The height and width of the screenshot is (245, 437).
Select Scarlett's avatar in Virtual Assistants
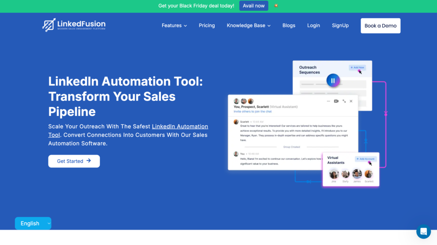(x=369, y=174)
